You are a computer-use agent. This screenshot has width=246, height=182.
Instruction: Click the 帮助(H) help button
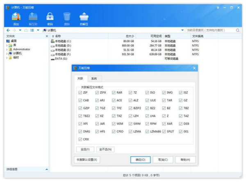click(185, 160)
